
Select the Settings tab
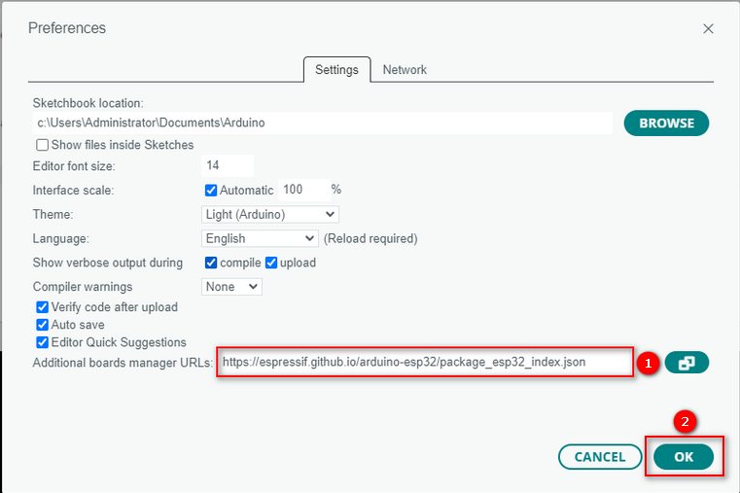(337, 70)
